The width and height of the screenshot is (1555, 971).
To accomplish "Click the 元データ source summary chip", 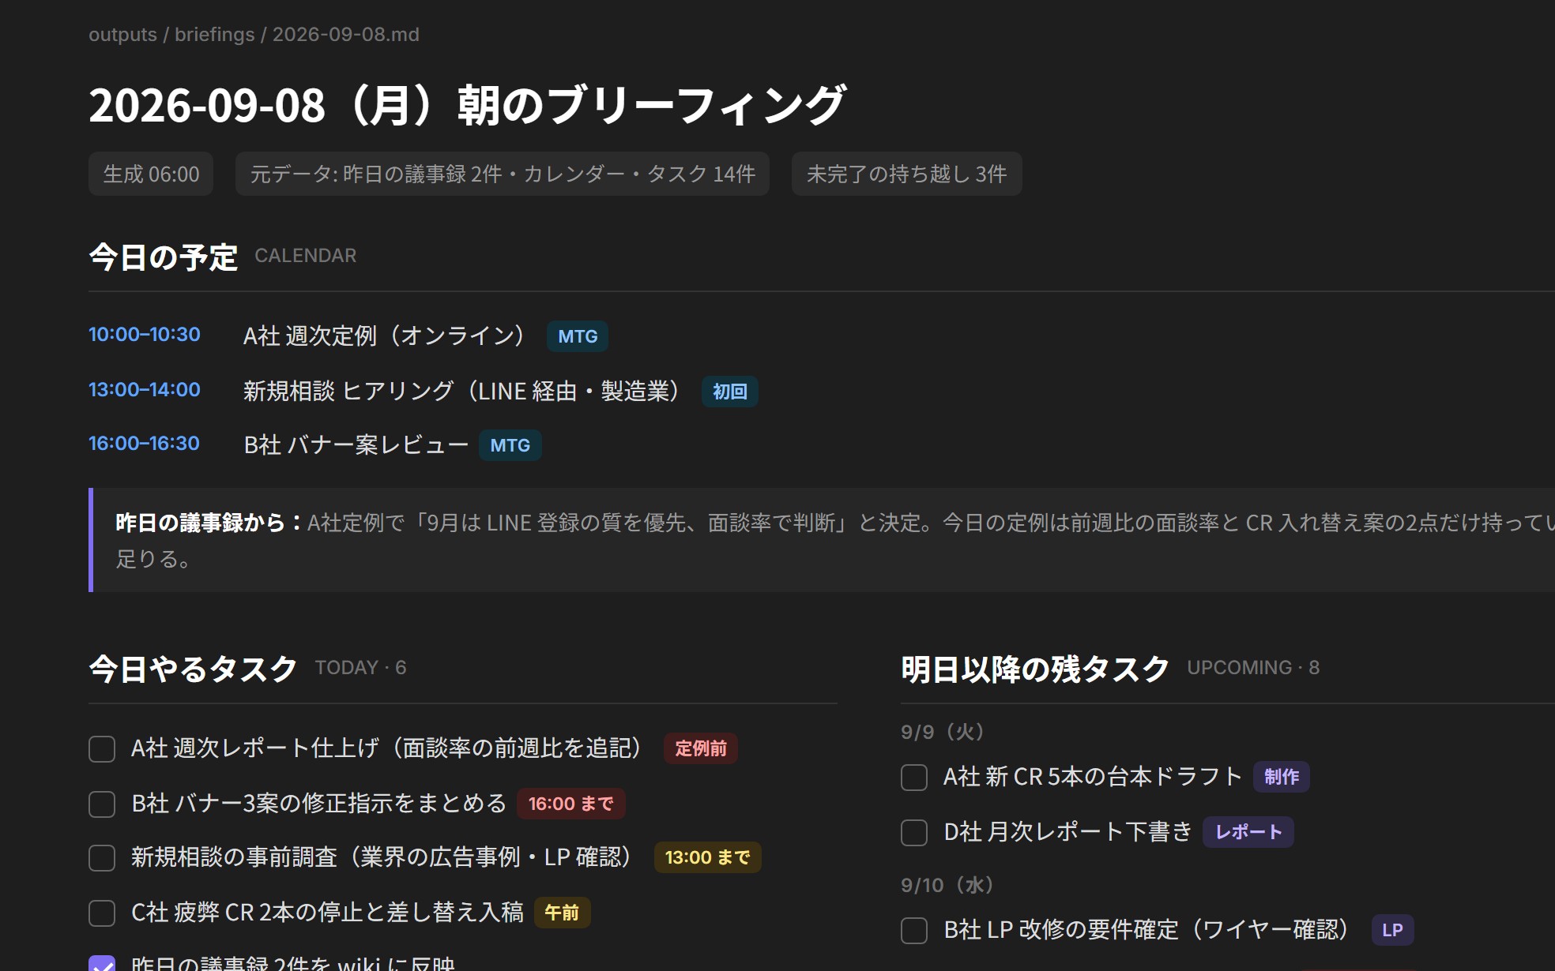I will tap(503, 174).
